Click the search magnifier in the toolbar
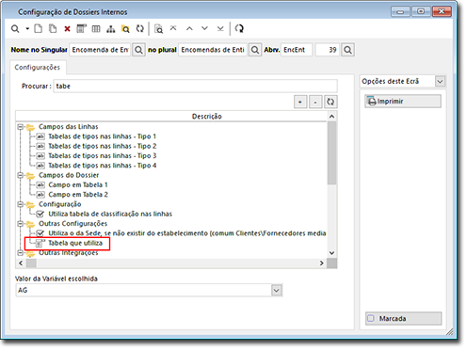This screenshot has width=467, height=351. point(15,29)
